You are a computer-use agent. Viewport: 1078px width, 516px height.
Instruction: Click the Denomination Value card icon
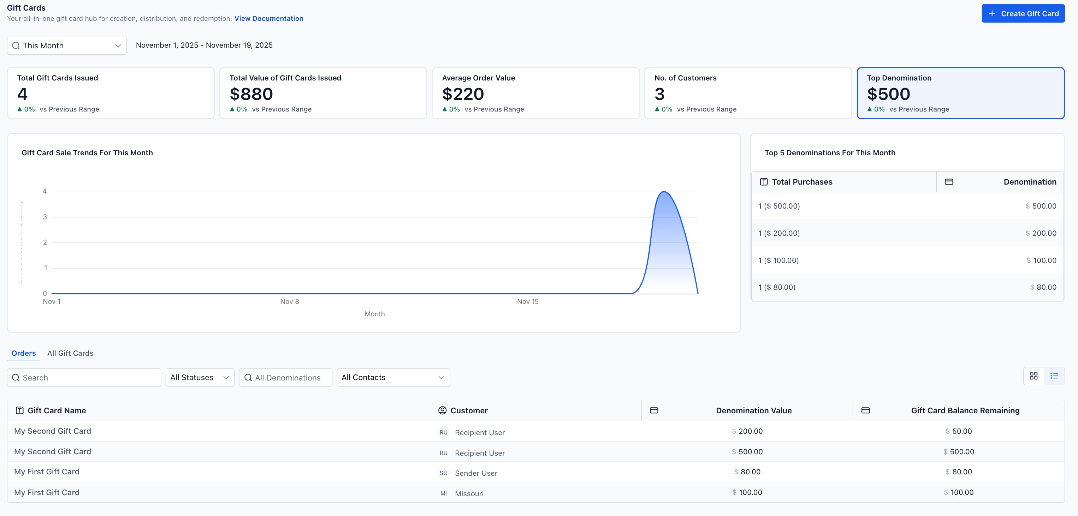(x=654, y=410)
